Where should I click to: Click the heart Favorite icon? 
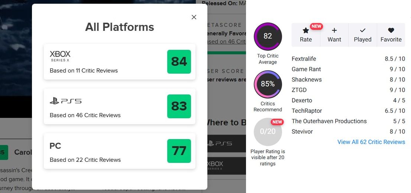(x=391, y=30)
